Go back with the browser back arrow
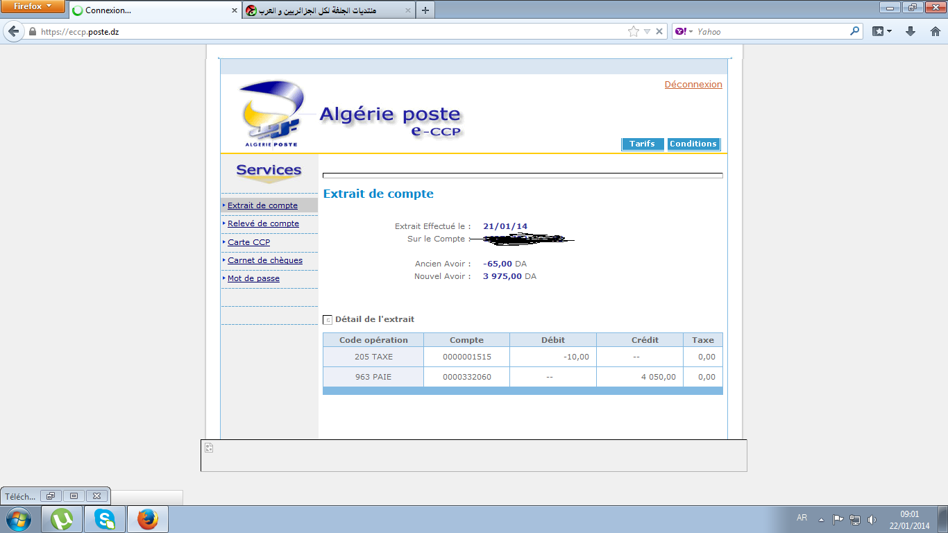This screenshot has height=533, width=948. point(13,32)
